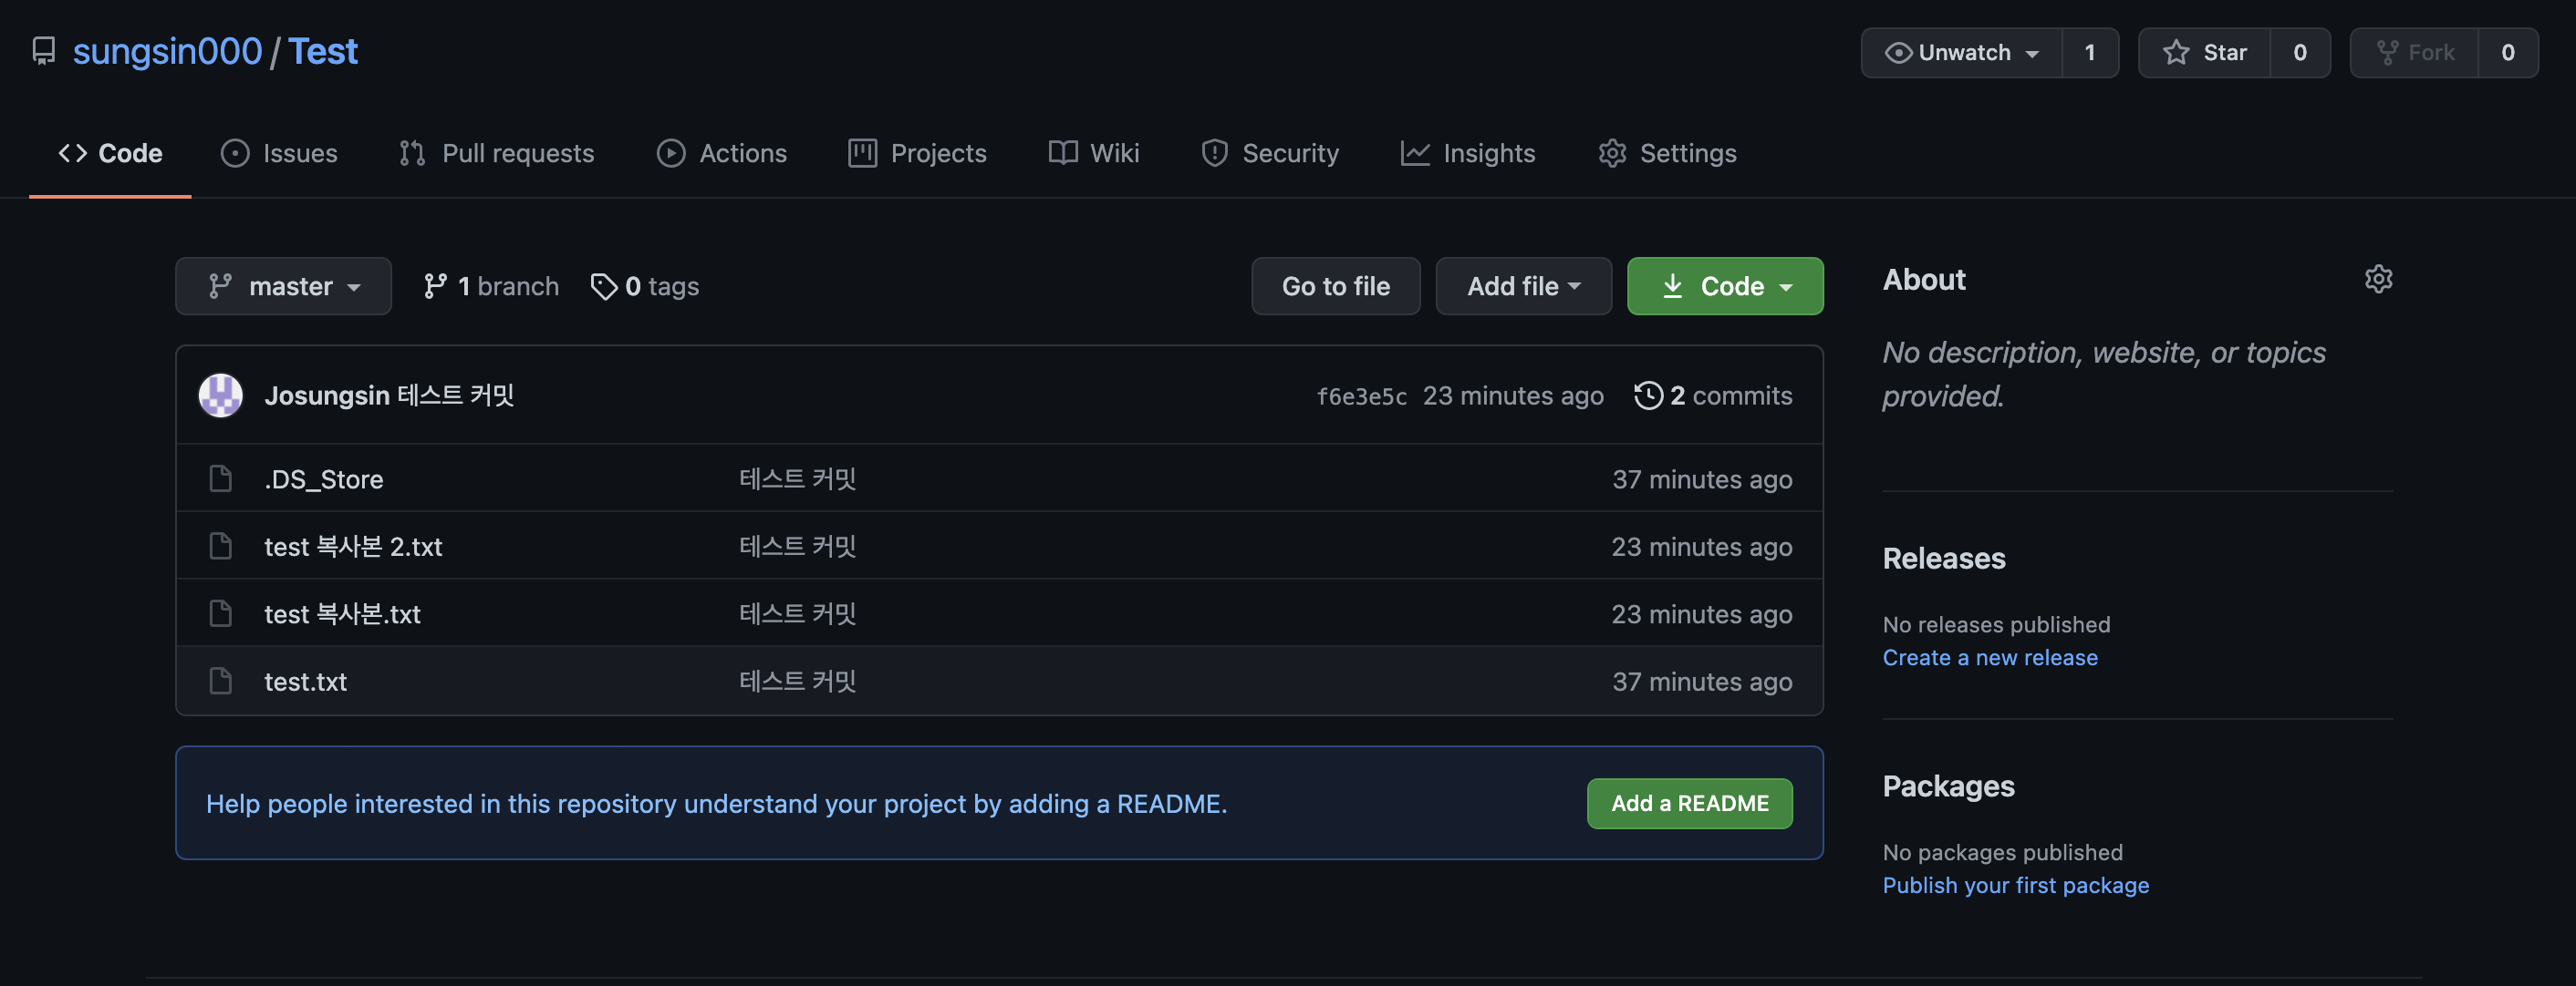Expand the green Code download dropdown
The height and width of the screenshot is (986, 2576).
click(x=1724, y=287)
